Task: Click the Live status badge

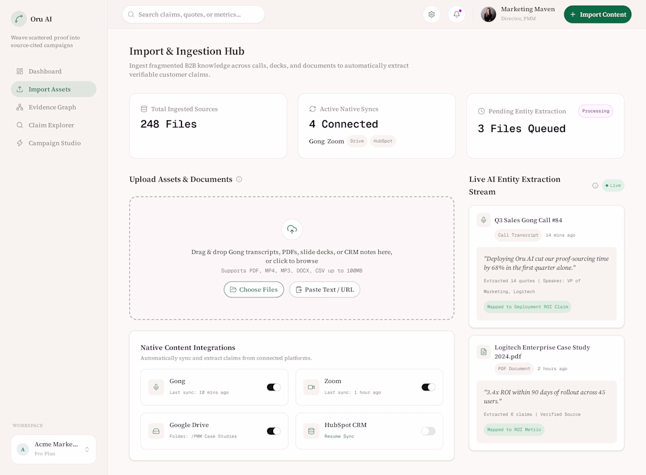Action: coord(613,185)
